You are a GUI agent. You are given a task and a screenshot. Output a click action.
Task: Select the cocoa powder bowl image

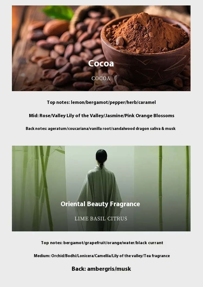[146, 49]
